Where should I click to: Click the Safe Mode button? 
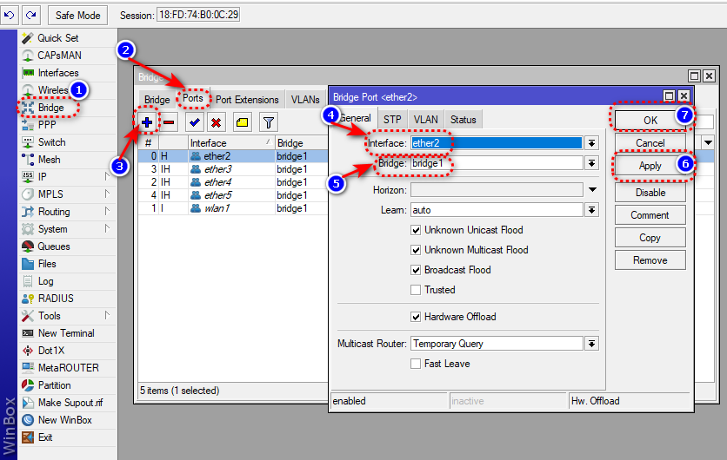coord(78,15)
